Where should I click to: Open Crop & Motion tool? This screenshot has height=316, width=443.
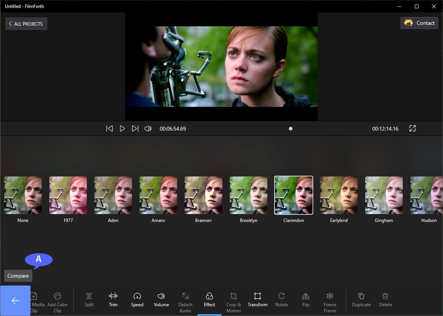click(234, 303)
